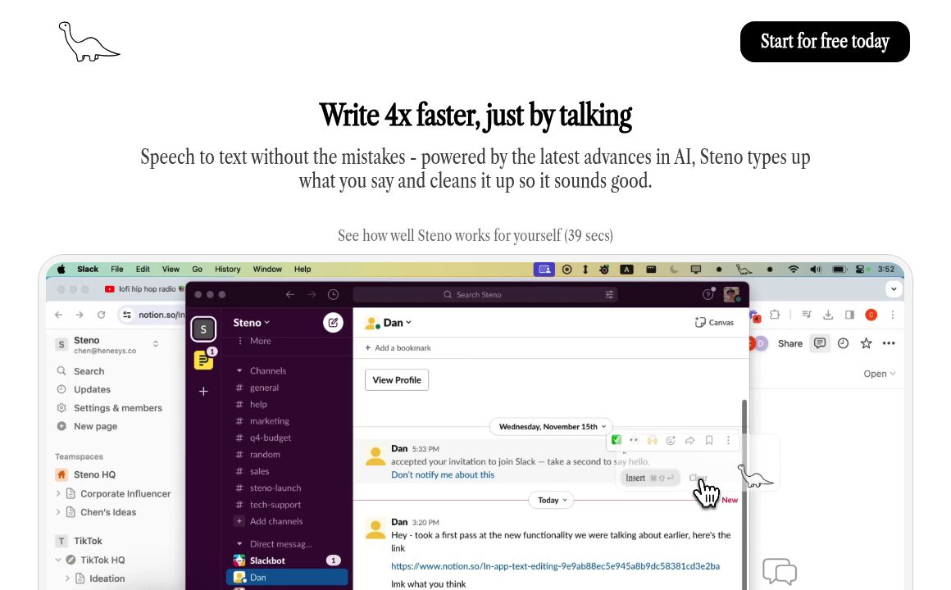Screen dimensions: 951x590
Task: Expand Corporate Influencer page in sidebar
Action: tap(58, 494)
